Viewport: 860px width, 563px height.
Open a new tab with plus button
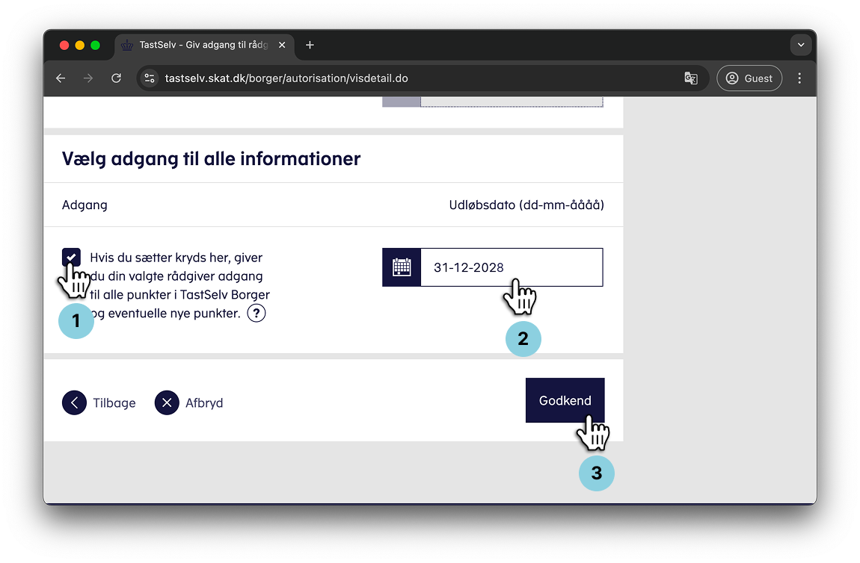pos(310,45)
